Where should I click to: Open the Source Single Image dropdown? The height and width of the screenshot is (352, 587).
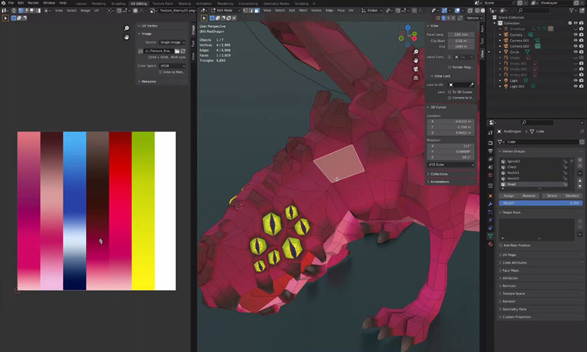173,42
